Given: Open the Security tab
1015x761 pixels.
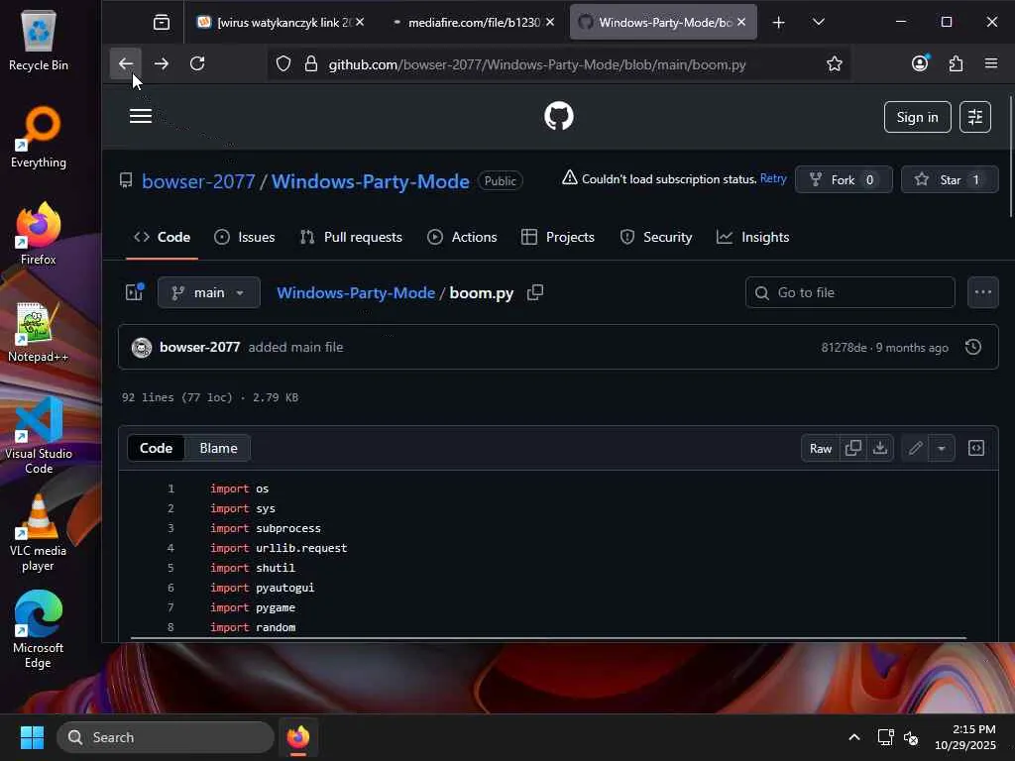Looking at the screenshot, I should click(656, 238).
